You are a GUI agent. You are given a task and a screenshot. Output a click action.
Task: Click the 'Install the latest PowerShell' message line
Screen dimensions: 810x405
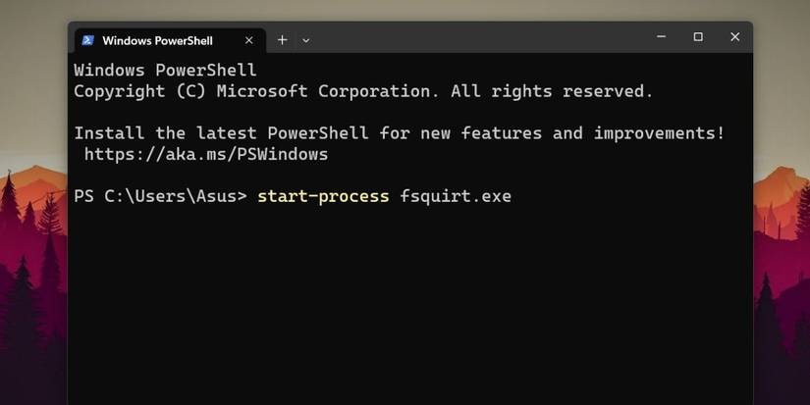pos(400,133)
